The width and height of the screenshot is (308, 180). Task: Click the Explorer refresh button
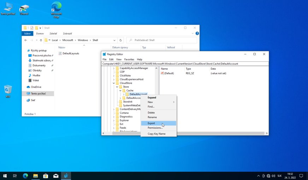(x=121, y=40)
